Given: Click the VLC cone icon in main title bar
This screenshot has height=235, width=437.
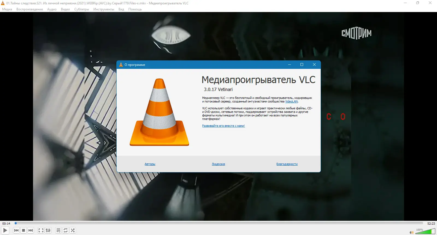Looking at the screenshot, I should click(3, 3).
